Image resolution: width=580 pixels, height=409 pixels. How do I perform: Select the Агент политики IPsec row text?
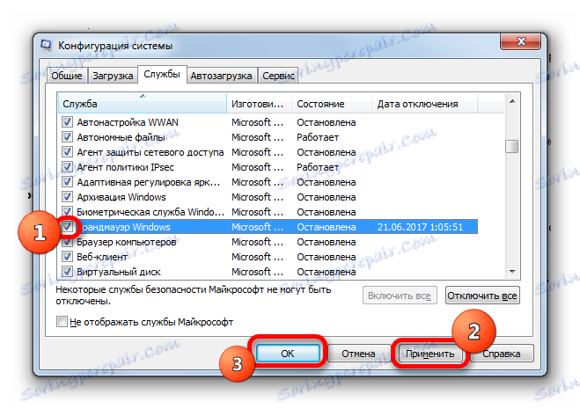point(125,167)
